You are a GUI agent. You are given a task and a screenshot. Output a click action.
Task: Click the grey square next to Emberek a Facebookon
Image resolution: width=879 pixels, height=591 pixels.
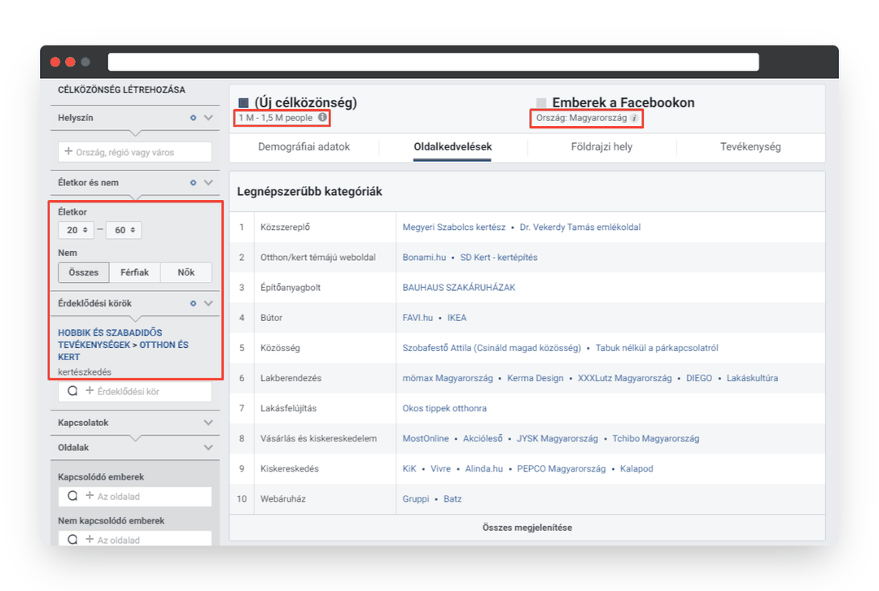click(x=541, y=102)
